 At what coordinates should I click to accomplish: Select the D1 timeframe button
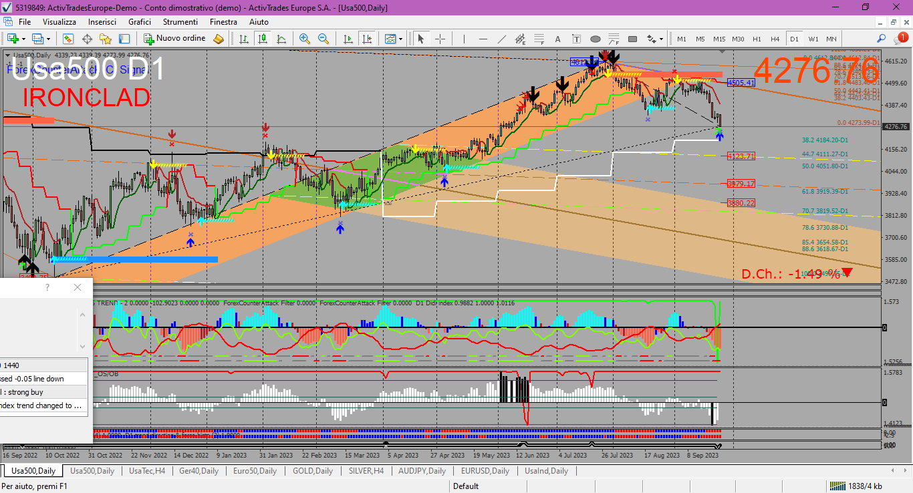[x=794, y=39]
